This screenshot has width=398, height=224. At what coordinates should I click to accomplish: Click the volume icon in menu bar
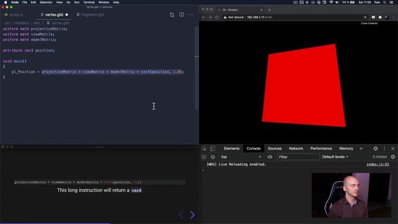(x=337, y=2)
